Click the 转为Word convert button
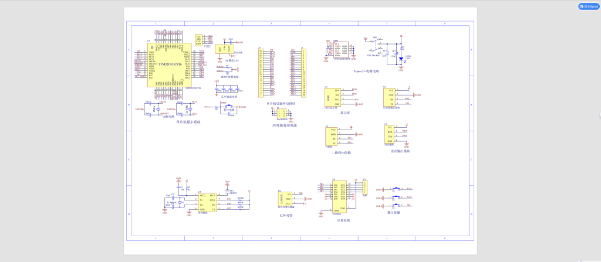 588,6
